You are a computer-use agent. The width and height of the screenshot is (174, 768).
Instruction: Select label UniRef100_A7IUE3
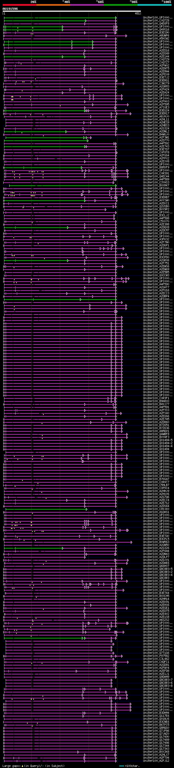click(x=156, y=108)
